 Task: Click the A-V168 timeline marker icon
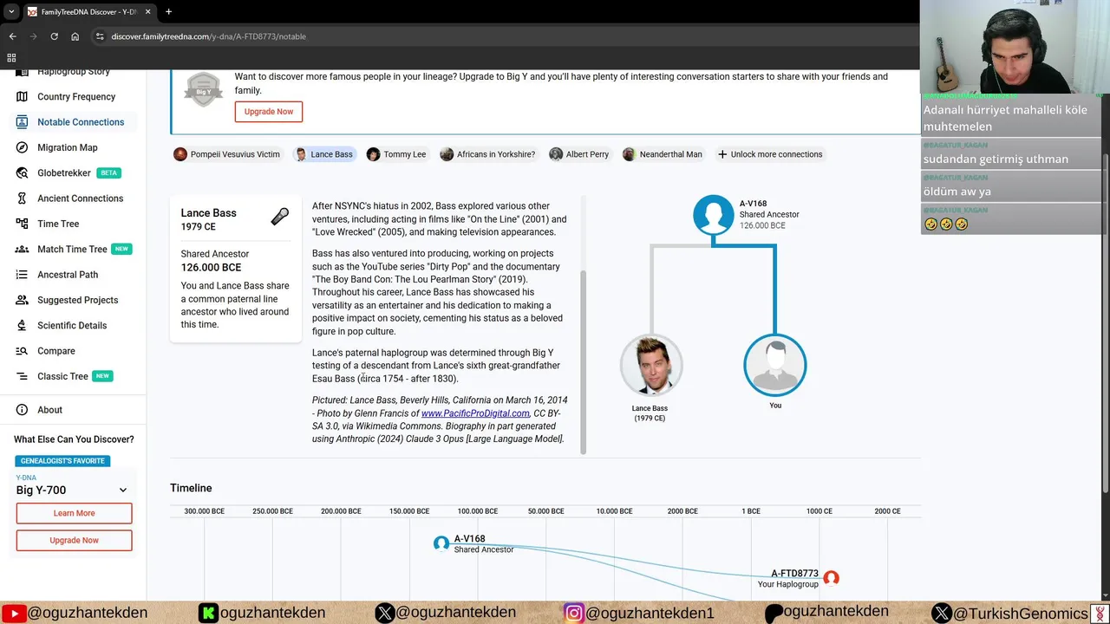tap(441, 543)
